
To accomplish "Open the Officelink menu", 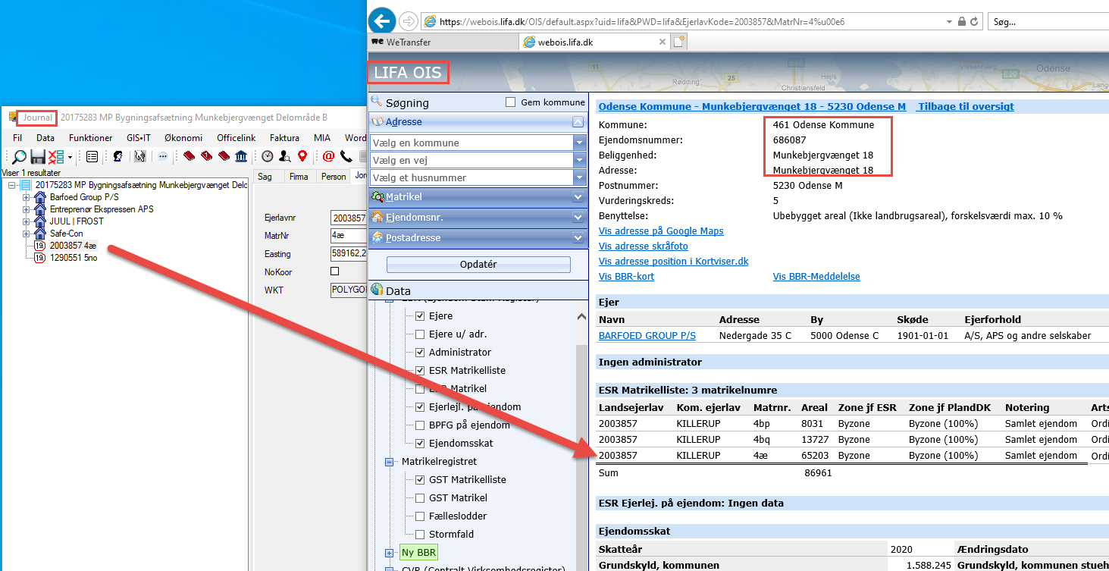I will click(x=237, y=138).
